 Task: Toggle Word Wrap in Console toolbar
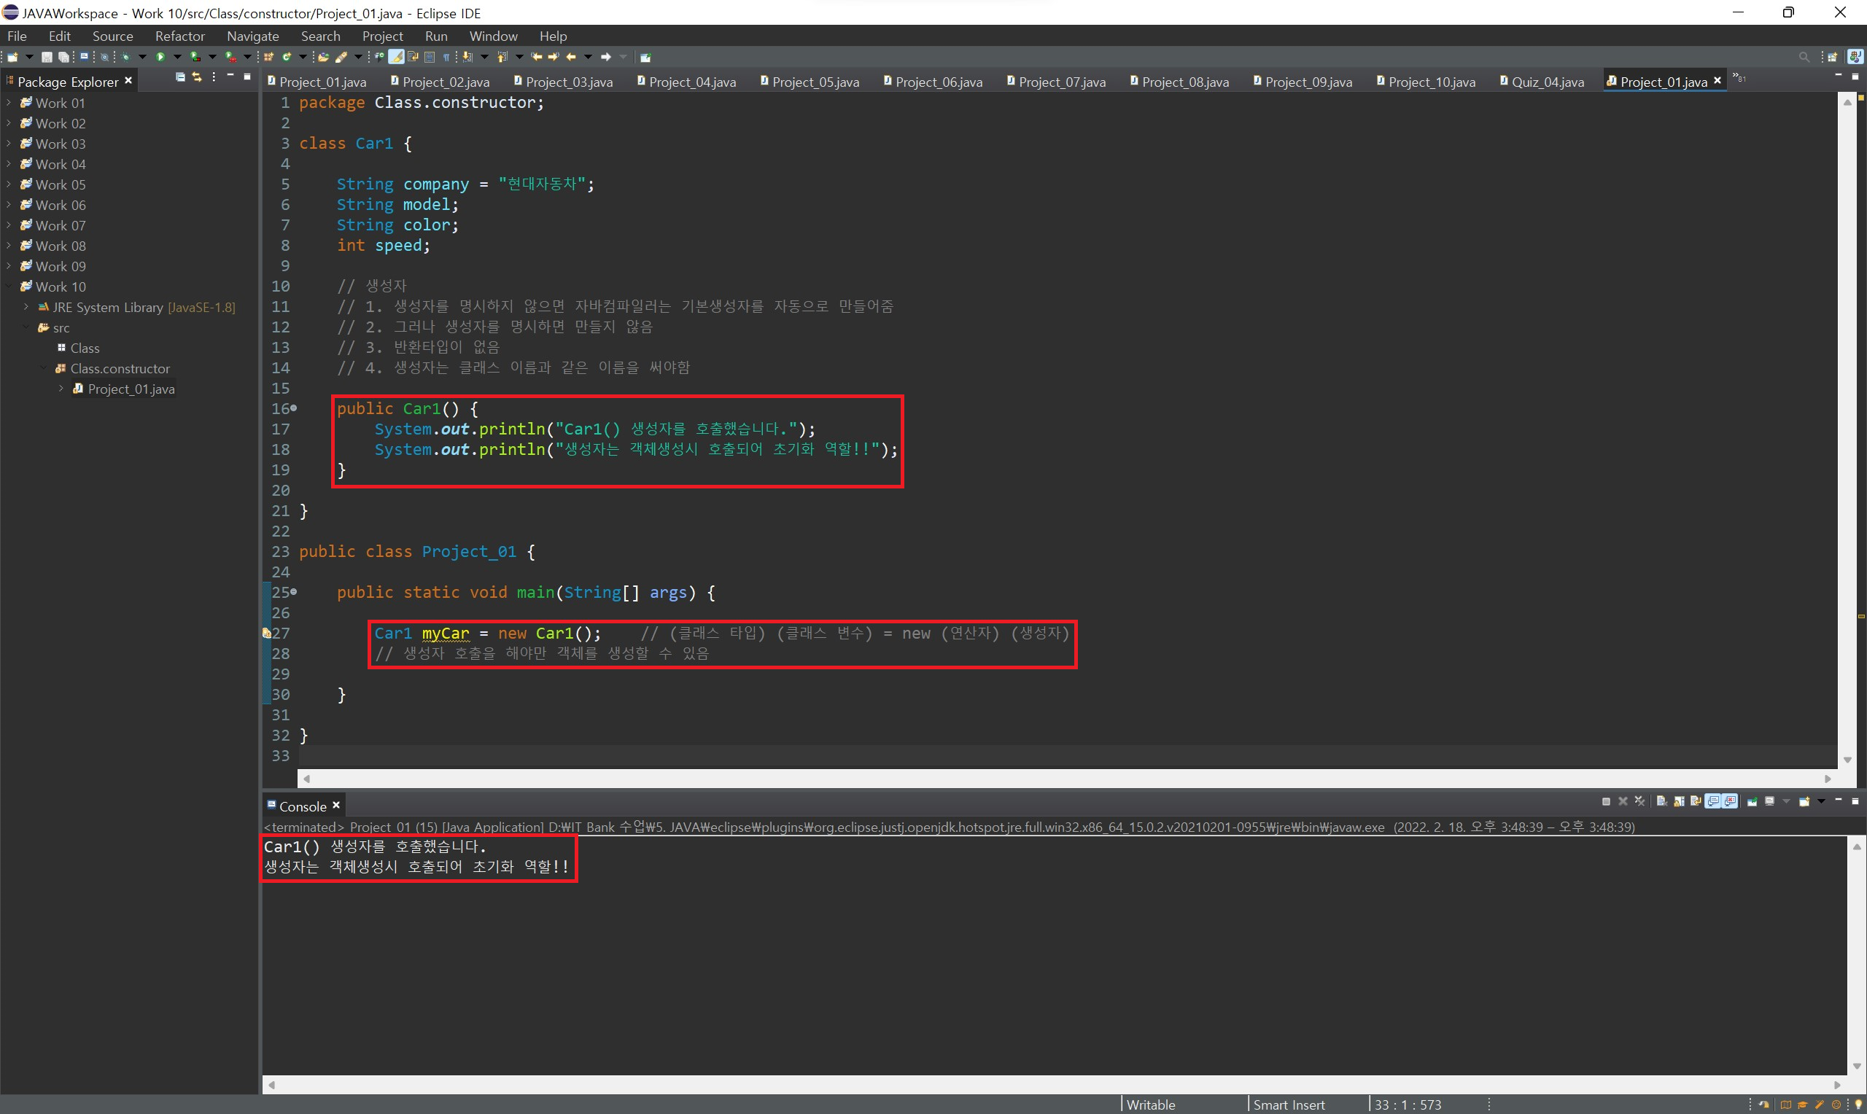coord(1696,802)
